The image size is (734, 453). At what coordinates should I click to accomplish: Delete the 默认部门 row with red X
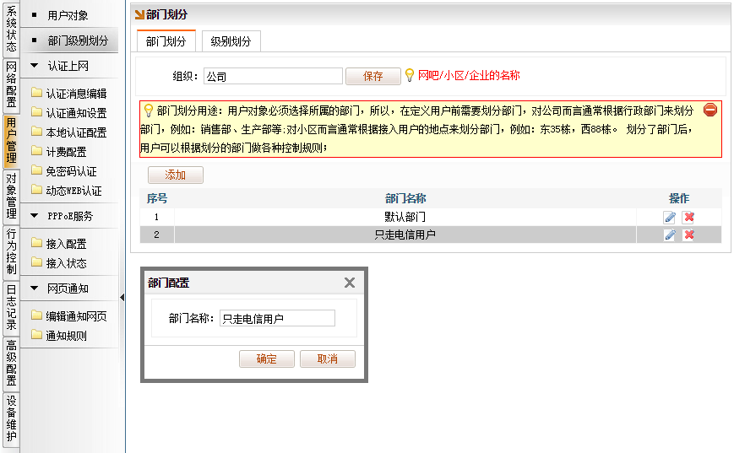pyautogui.click(x=688, y=217)
